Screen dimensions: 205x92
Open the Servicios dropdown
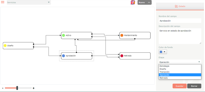click(x=29, y=3)
